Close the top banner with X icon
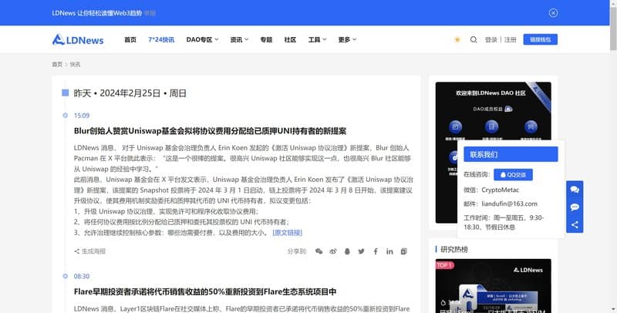The height and width of the screenshot is (313, 617). pyautogui.click(x=553, y=12)
